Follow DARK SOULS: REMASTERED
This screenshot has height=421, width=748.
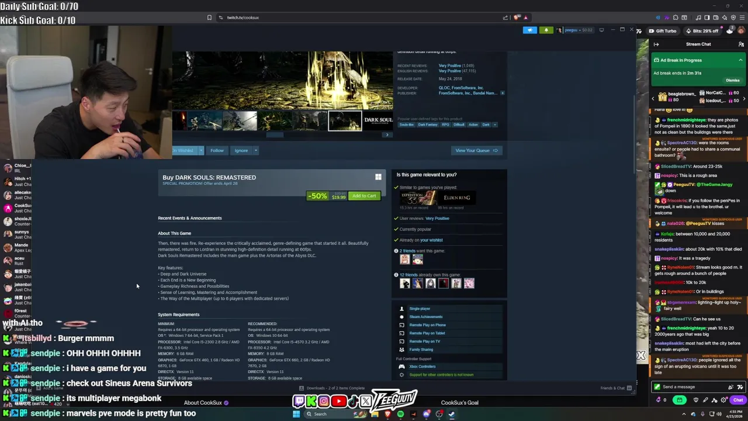pyautogui.click(x=217, y=150)
